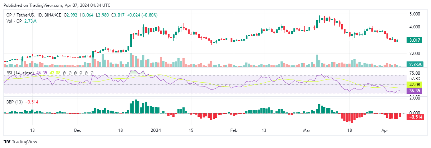Click the red -0.514 value beside BBP (13)
This screenshot has width=431, height=148.
[32, 102]
